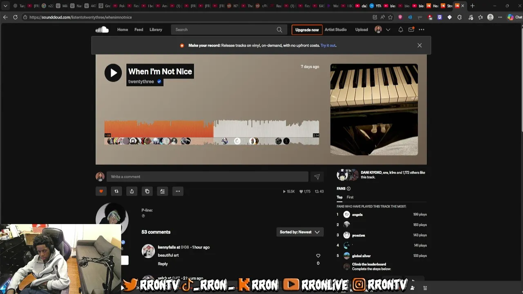Play the track When I'm Not Nice

(x=113, y=73)
